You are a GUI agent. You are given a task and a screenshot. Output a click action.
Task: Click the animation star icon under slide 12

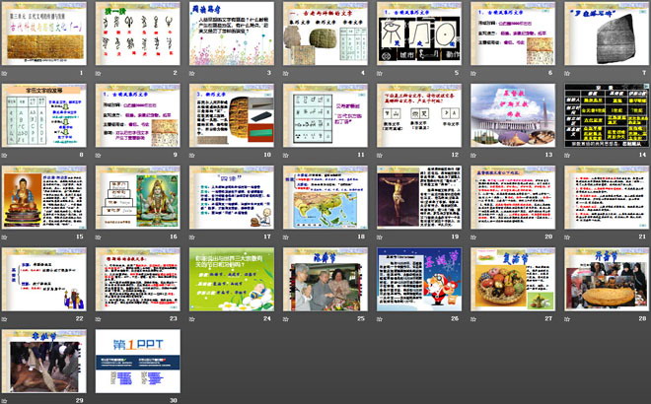tap(380, 156)
